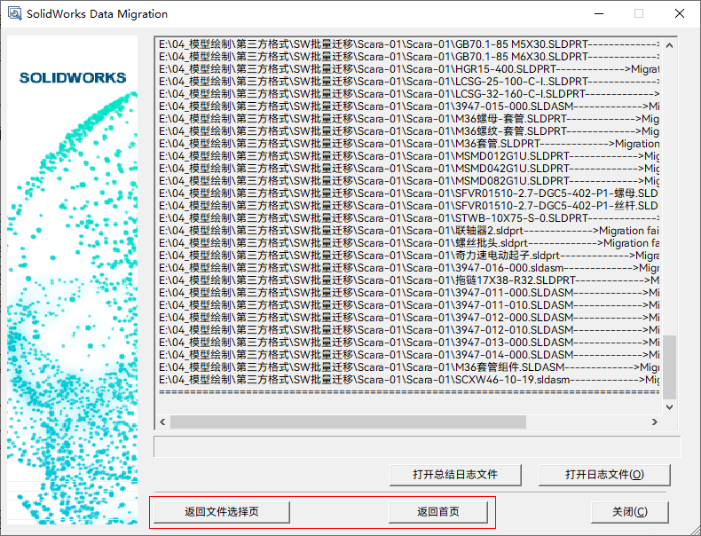Minimize the Data Migration window

tap(599, 13)
